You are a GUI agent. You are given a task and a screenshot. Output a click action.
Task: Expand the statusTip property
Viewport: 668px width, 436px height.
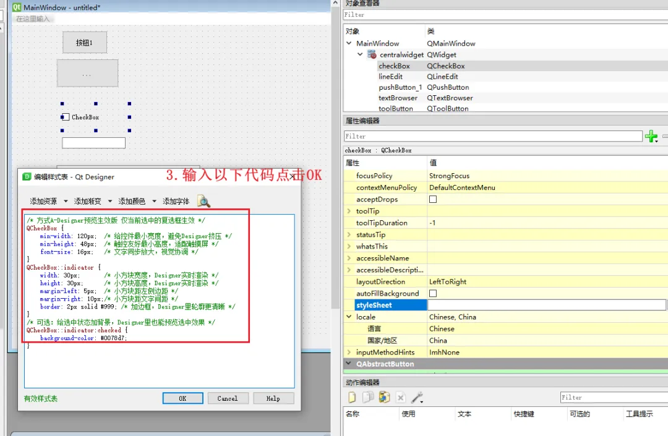point(349,234)
